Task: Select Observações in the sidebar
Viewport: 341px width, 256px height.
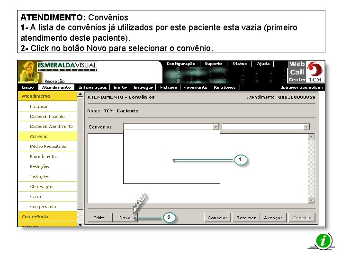Action: (47, 187)
